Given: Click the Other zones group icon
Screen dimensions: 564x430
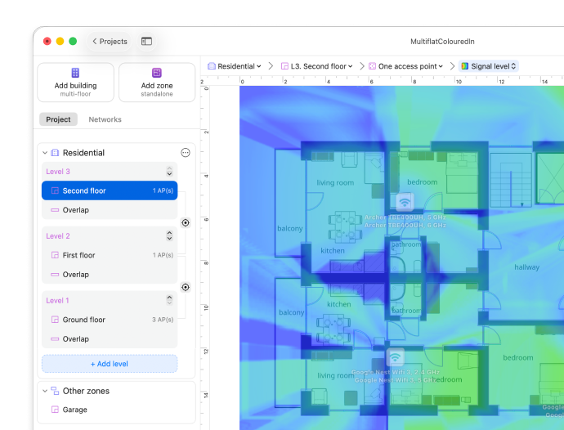Looking at the screenshot, I should point(55,391).
